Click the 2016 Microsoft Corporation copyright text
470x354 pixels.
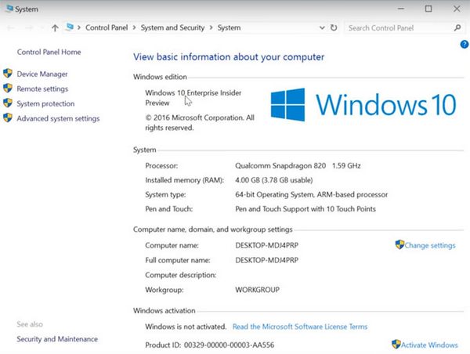click(x=200, y=123)
